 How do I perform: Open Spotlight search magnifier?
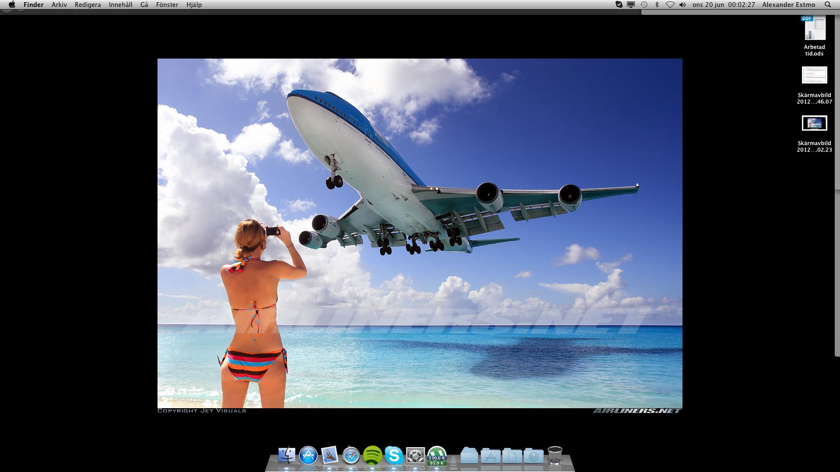pyautogui.click(x=827, y=5)
